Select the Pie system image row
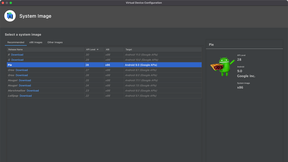The image size is (288, 162). click(104, 65)
